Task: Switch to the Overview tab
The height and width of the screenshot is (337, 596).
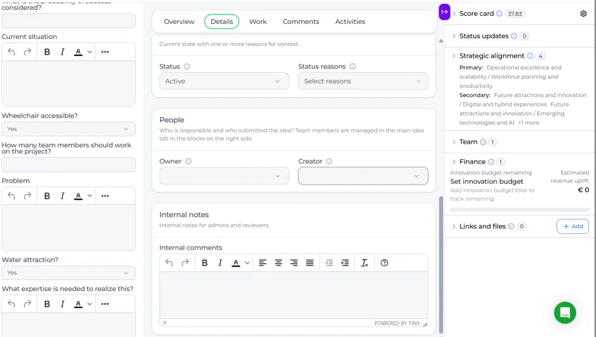Action: tap(179, 22)
